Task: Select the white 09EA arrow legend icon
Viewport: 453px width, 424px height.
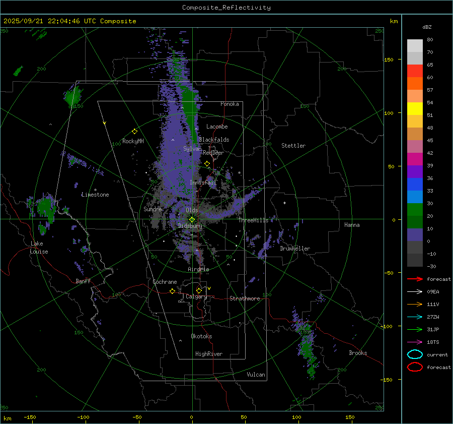Action: [415, 291]
